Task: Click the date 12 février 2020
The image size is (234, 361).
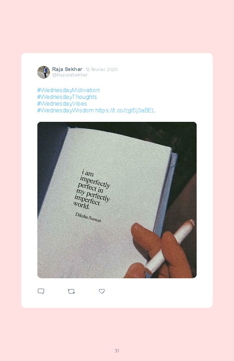Action: (x=102, y=70)
